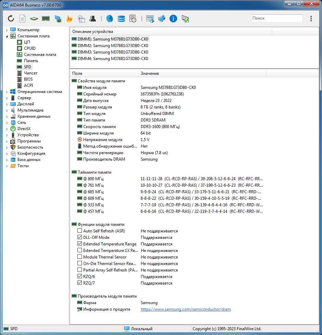322x335 pixels.
Task: Toggle RZQ/6 checkbox
Action: (79, 276)
